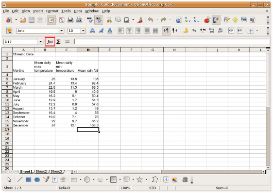This screenshot has width=273, height=193.
Task: Sort the data descending icon
Action: click(x=196, y=20)
